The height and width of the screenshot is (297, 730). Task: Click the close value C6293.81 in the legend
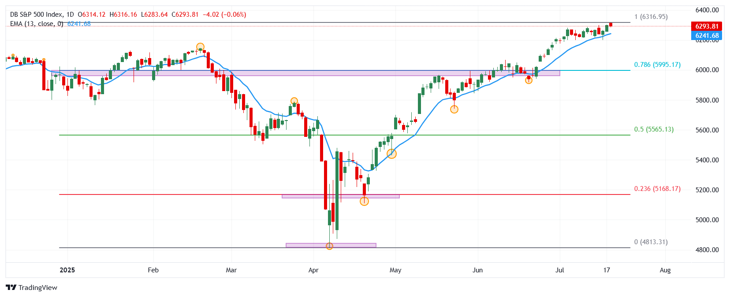(185, 15)
